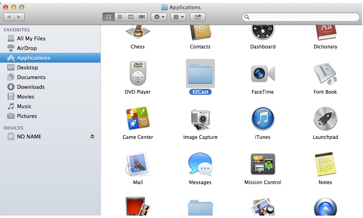The image size is (363, 218).
Task: Select the iTunes app icon
Action: [x=263, y=119]
